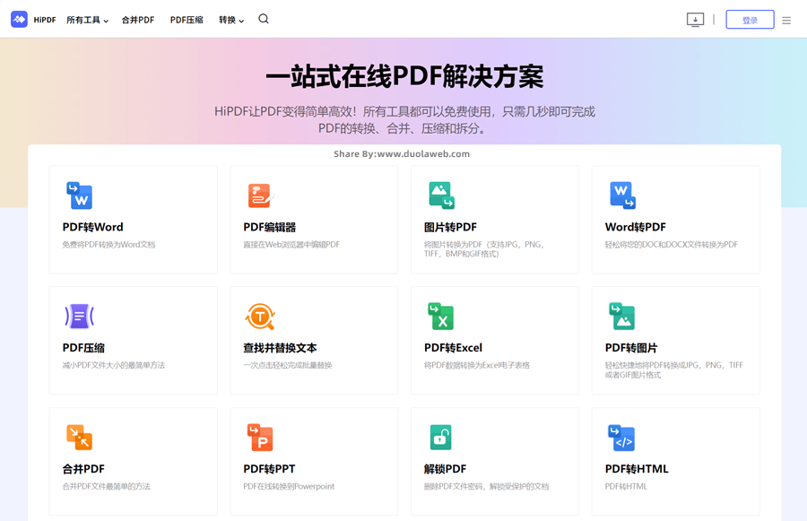Click the PDF转Excel green icon
The height and width of the screenshot is (521, 807).
[x=441, y=317]
